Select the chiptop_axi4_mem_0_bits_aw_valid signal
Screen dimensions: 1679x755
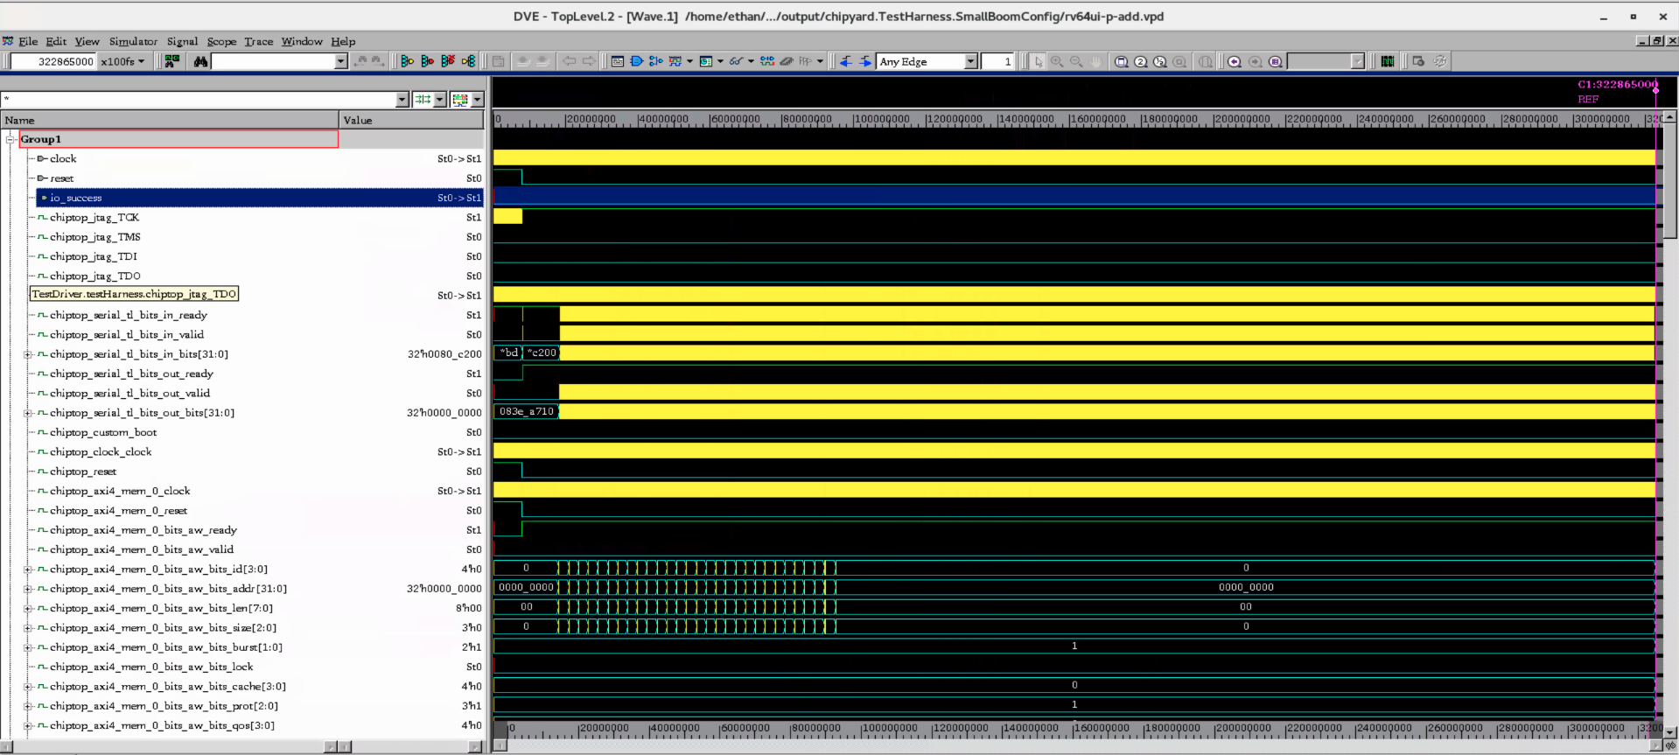[142, 549]
